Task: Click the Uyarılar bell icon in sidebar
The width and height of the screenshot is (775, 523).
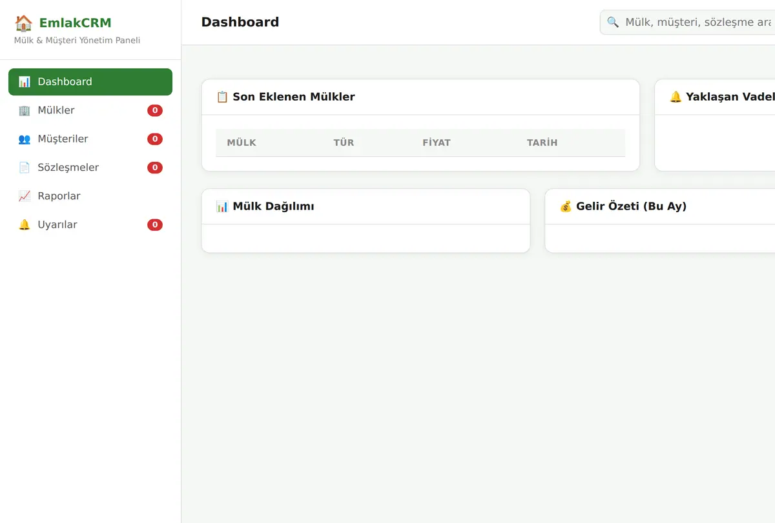Action: pyautogui.click(x=25, y=224)
